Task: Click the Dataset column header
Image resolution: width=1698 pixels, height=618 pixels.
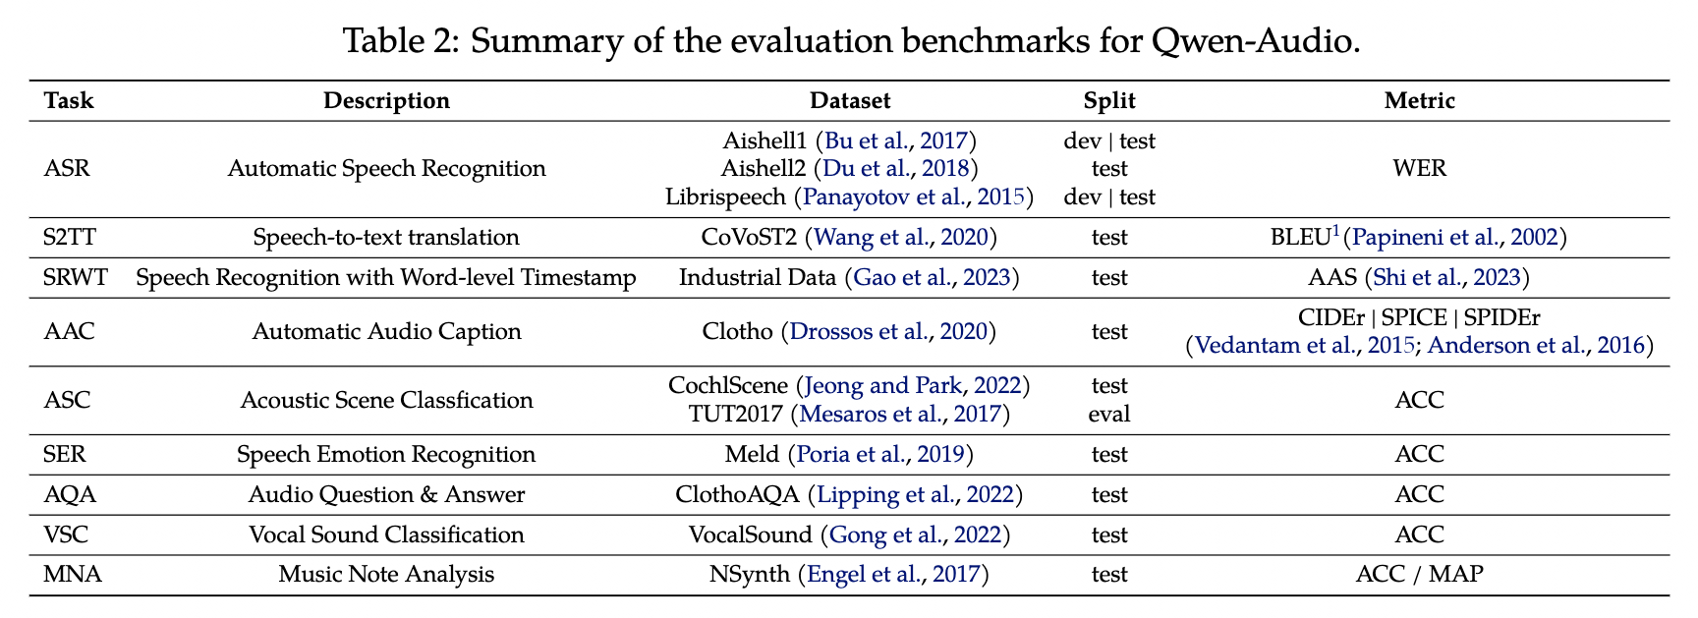Action: tap(850, 100)
